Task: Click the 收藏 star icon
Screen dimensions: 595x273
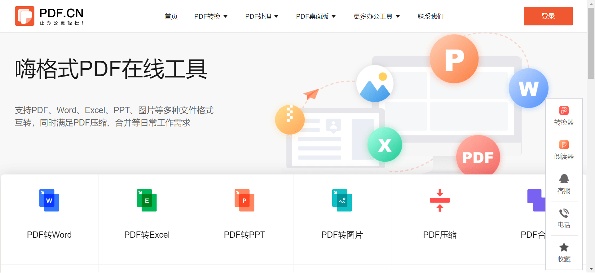Action: [564, 247]
